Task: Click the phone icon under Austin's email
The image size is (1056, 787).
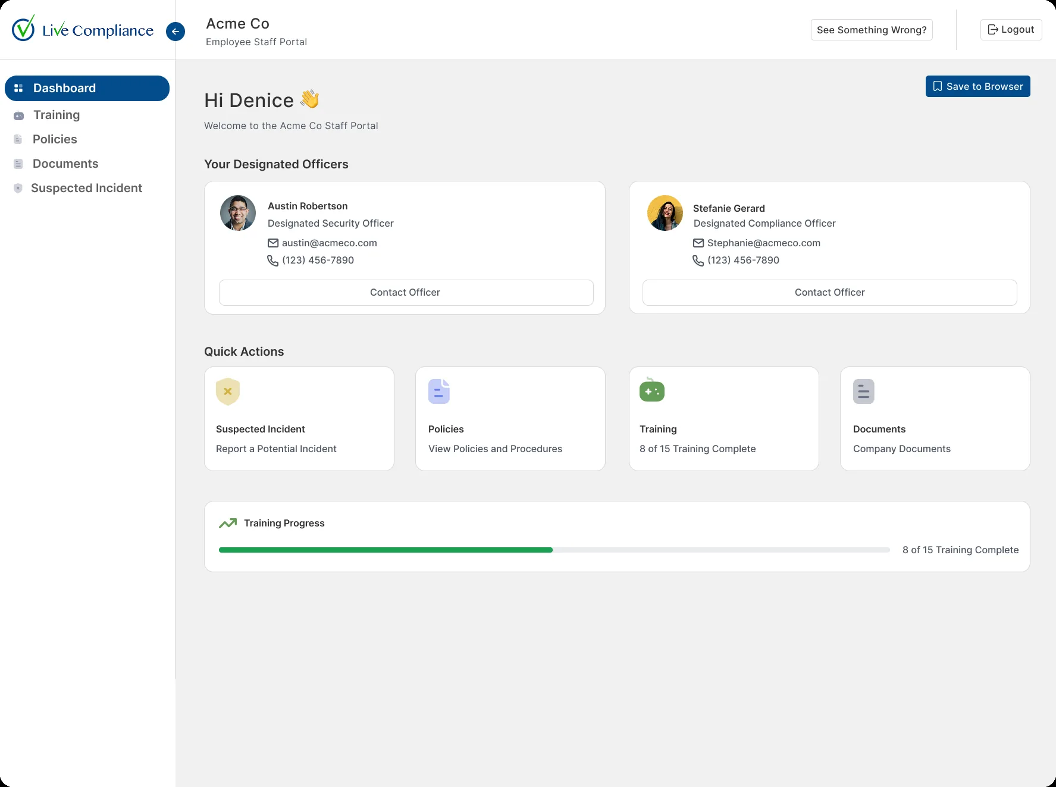Action: tap(272, 261)
